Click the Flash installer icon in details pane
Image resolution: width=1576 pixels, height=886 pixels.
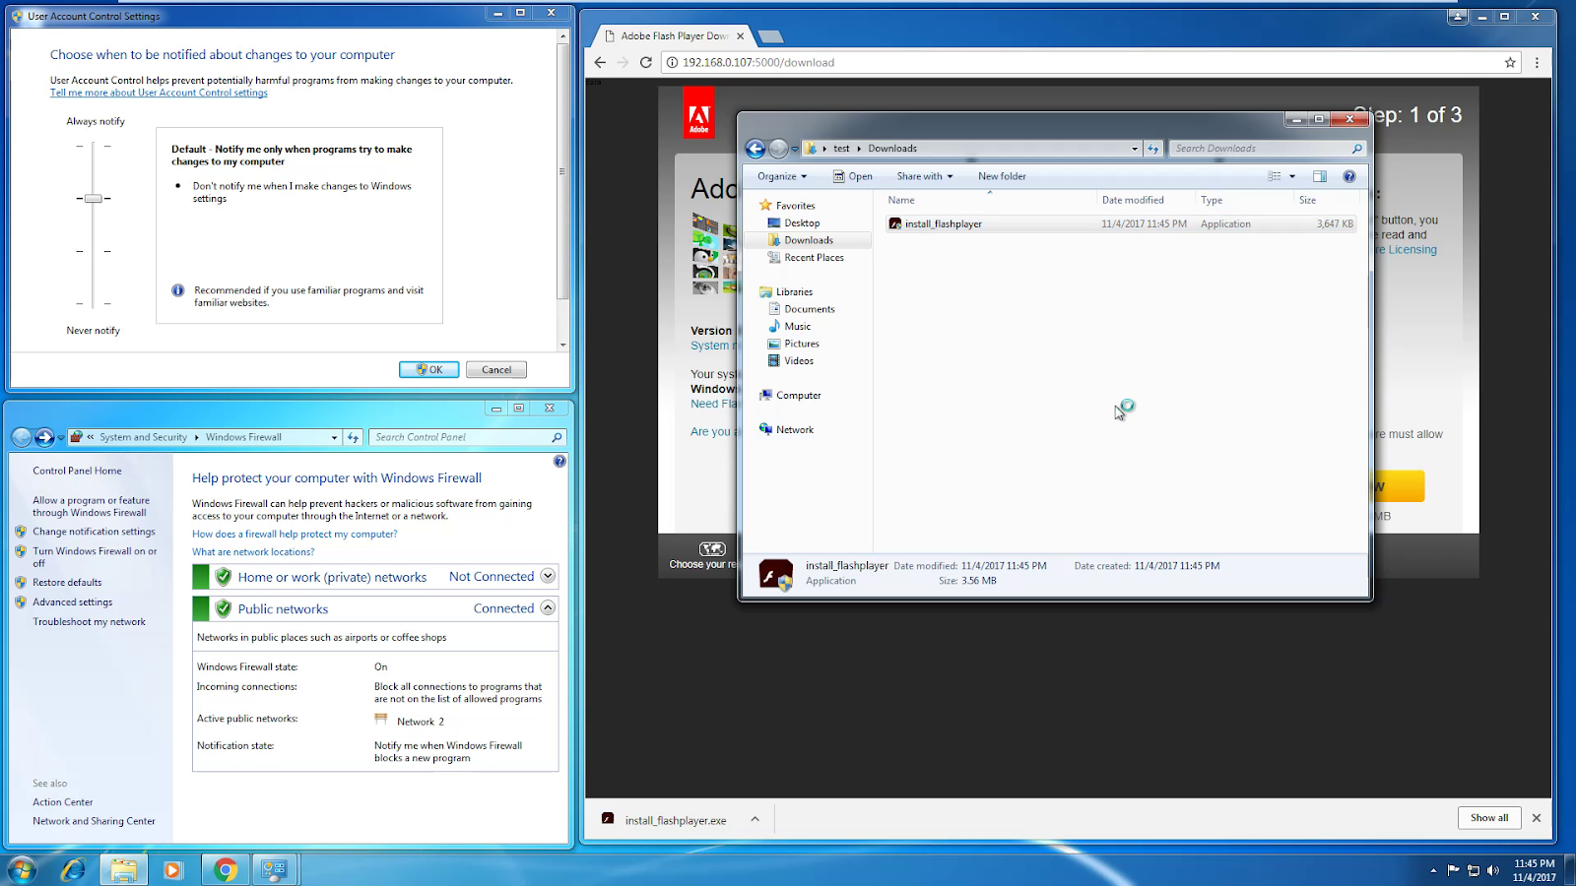tap(776, 574)
